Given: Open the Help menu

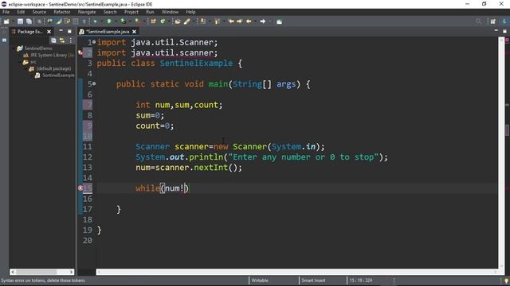Looking at the screenshot, I should (x=190, y=12).
